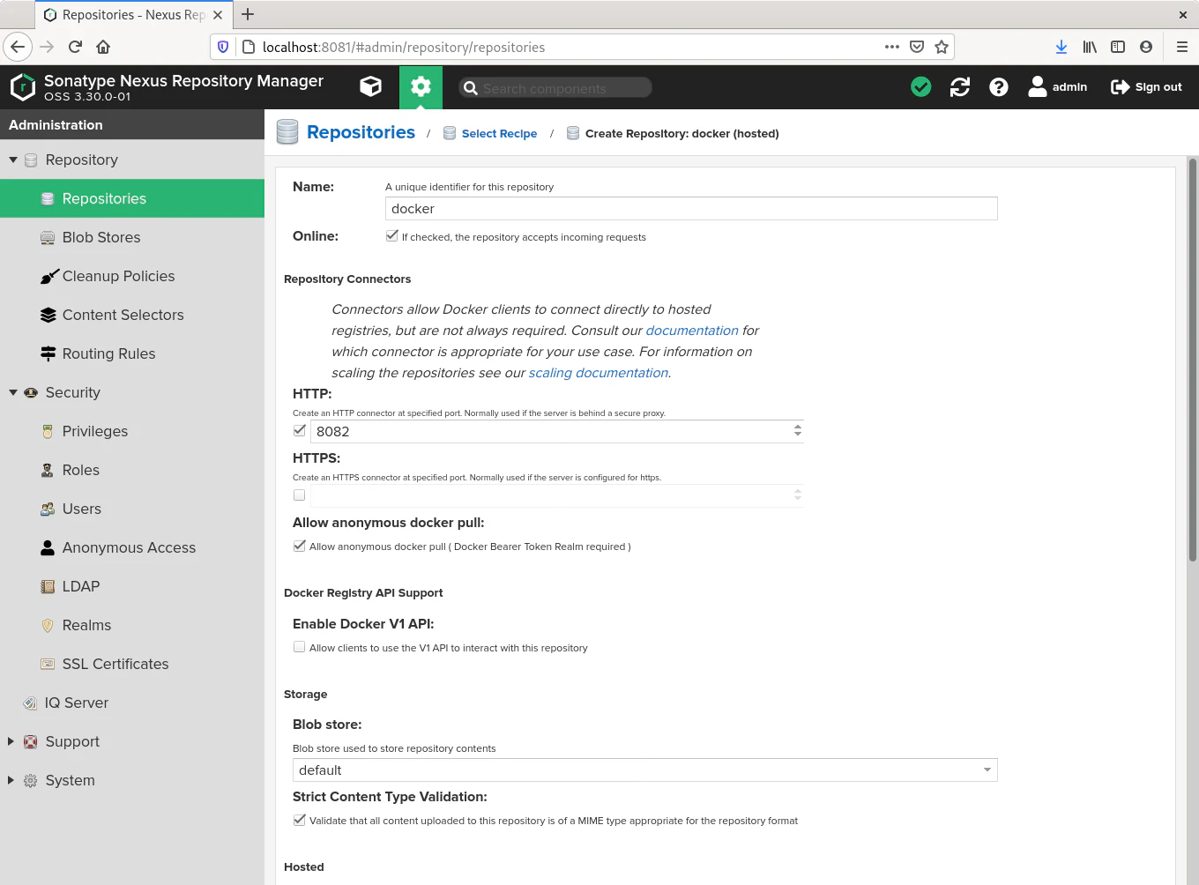The height and width of the screenshot is (885, 1199).
Task: Click the Refresh icon in header
Action: tap(959, 86)
